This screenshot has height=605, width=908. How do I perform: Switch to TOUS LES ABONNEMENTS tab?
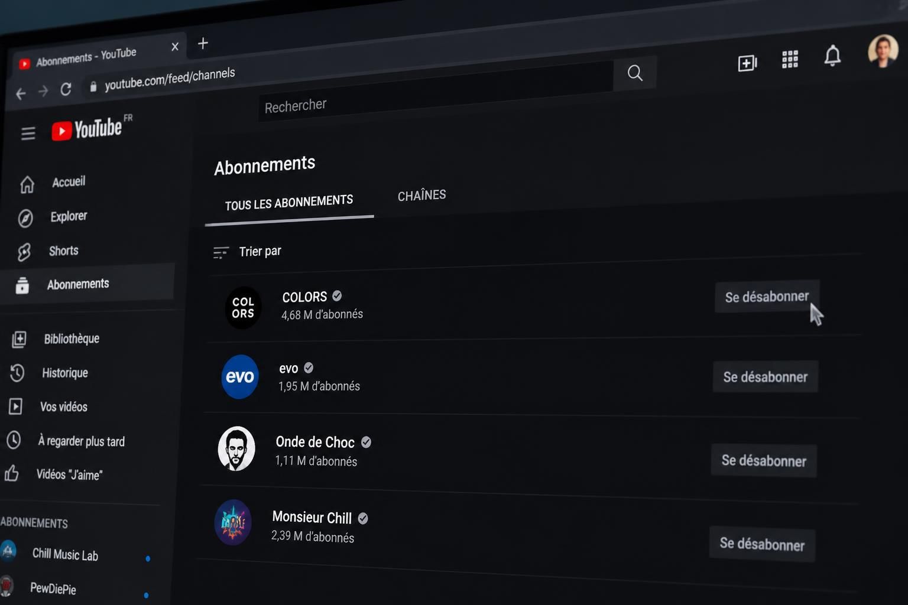pos(289,203)
